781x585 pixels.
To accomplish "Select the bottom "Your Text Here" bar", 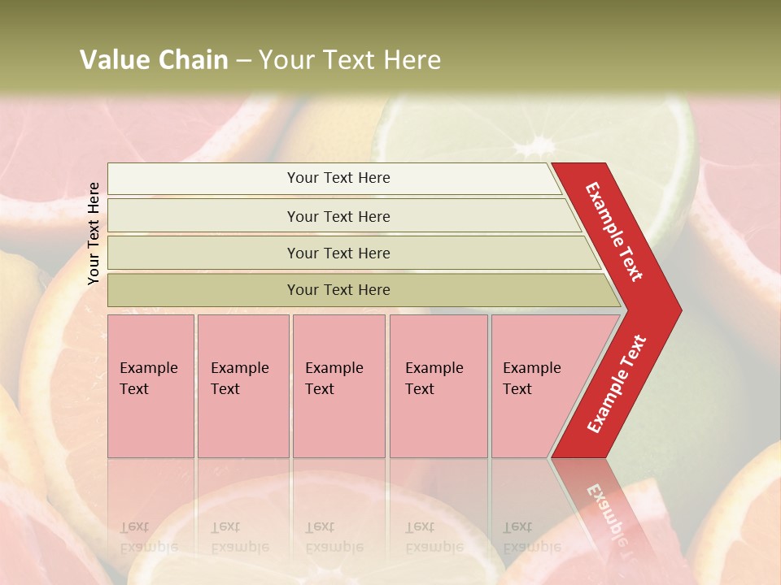I will [x=338, y=290].
